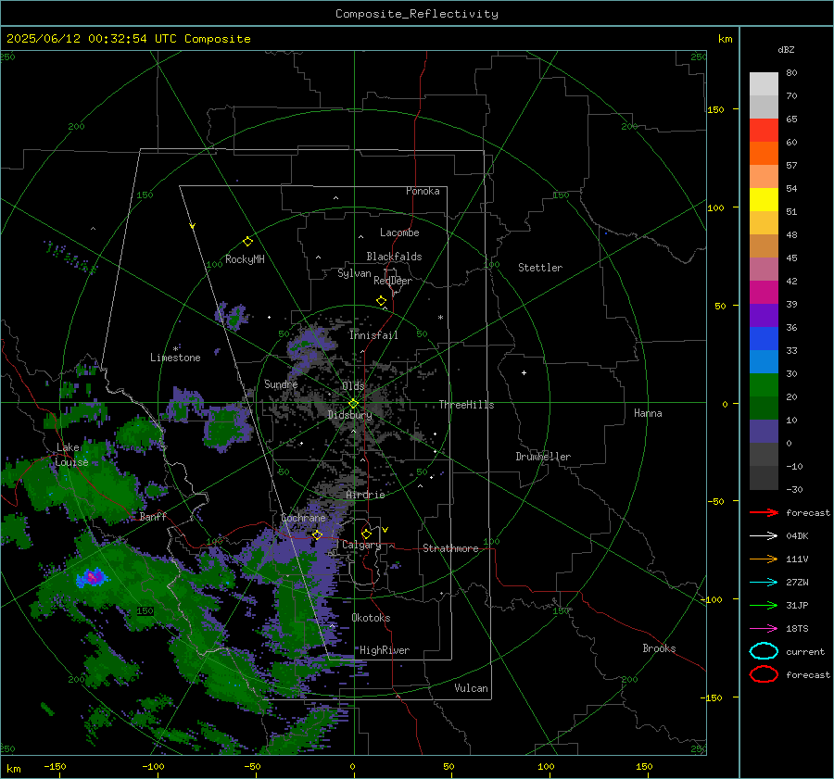Click the Brooks town label
834x779 pixels.
tap(659, 648)
